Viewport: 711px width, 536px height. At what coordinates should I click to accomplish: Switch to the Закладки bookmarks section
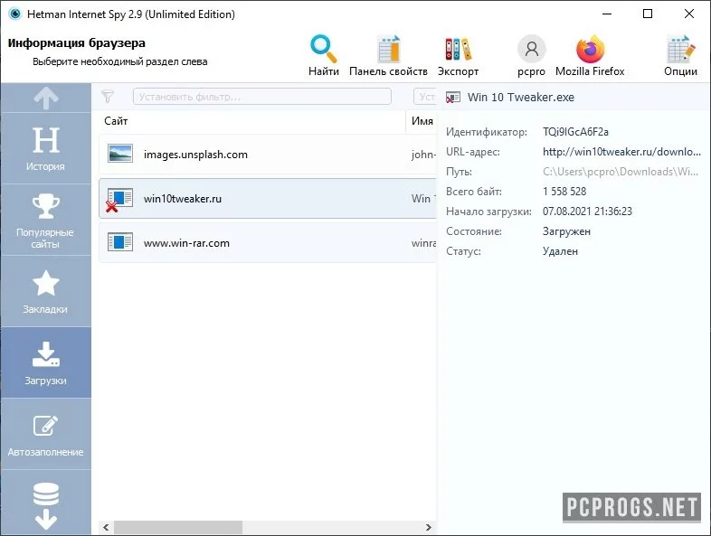(x=46, y=291)
